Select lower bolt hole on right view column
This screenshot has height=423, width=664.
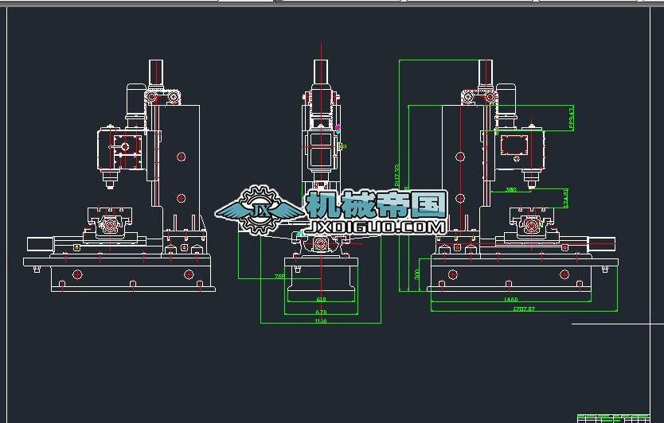[x=460, y=198]
